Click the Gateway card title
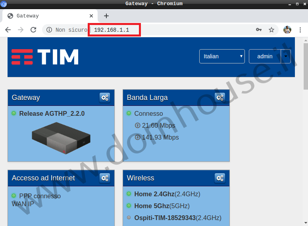308x226 pixels. pos(26,98)
